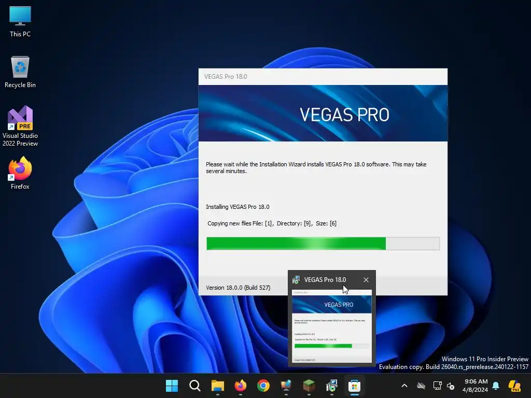Select the Firefox desktop shortcut
Viewport: 531px width, 398px height.
(20, 173)
